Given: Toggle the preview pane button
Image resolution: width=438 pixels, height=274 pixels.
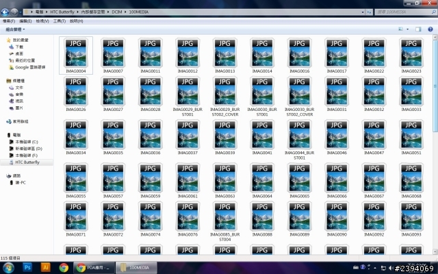Looking at the screenshot, I should tap(418, 29).
